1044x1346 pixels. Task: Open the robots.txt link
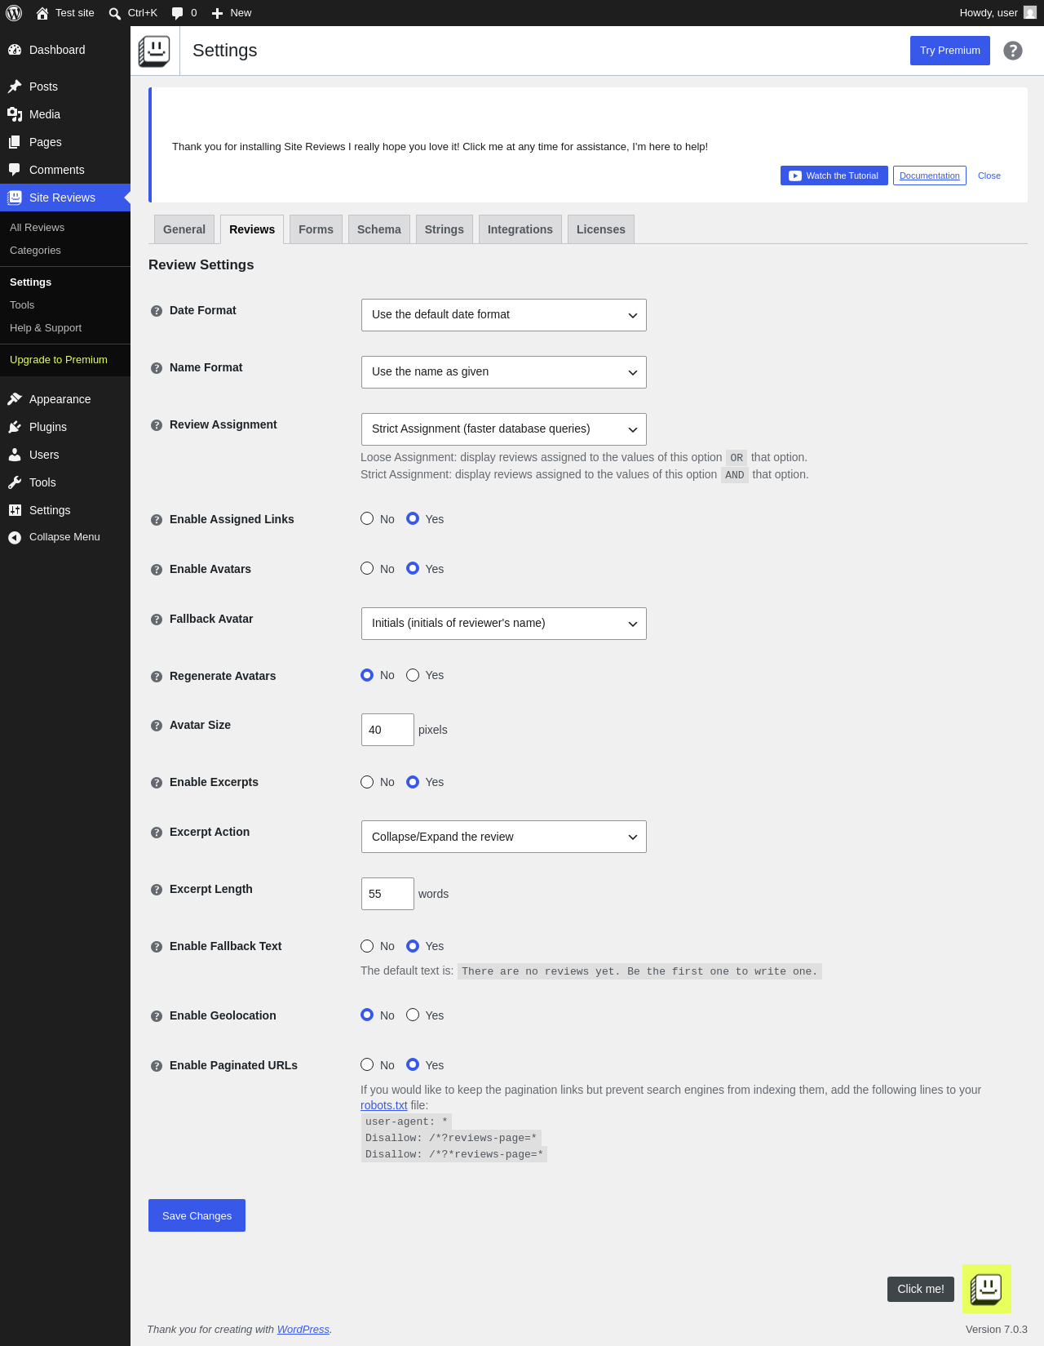coord(384,1105)
